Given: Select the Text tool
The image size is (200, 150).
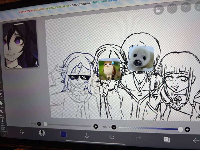Looking at the screenshot, I should coord(2,120).
